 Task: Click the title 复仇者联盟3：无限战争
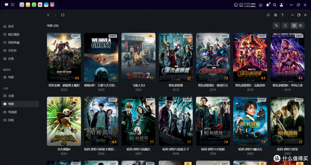click(x=250, y=85)
